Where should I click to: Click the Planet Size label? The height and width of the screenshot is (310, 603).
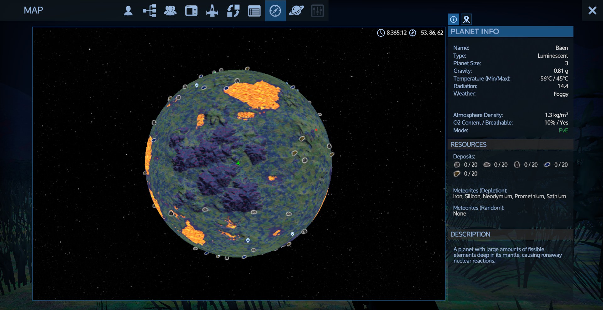(x=467, y=63)
